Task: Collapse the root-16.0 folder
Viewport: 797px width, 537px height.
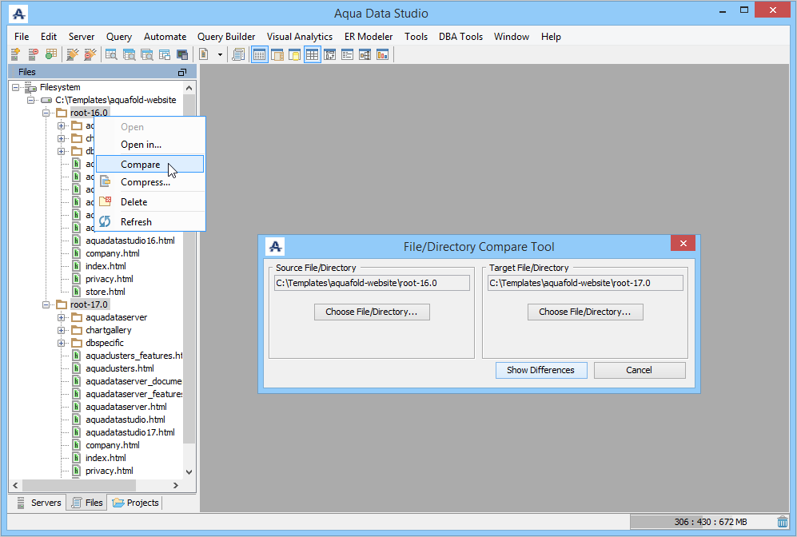Action: tap(46, 113)
